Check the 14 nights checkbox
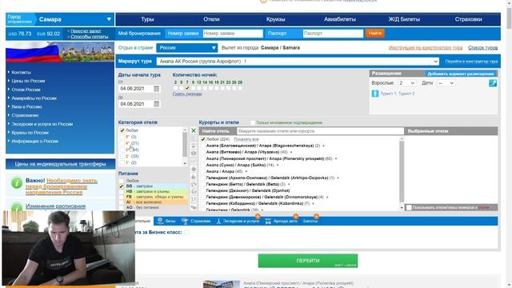 (205, 88)
